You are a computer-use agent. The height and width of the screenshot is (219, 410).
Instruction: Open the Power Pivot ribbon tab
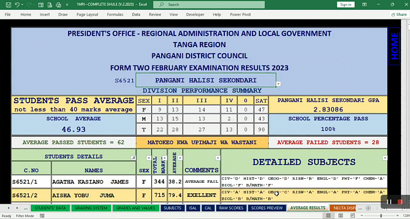tap(240, 15)
